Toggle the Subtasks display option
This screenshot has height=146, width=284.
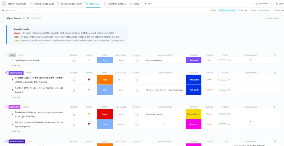click(x=243, y=10)
